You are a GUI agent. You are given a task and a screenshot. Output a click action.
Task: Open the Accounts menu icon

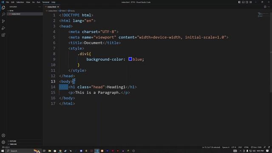pos(3,135)
